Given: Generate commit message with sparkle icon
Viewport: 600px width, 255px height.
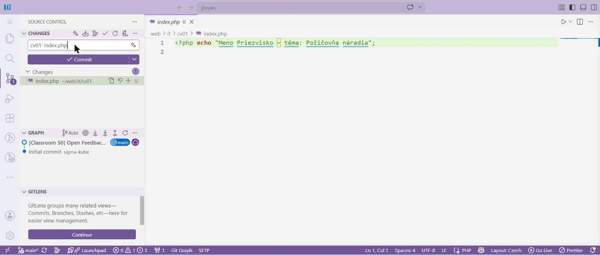Looking at the screenshot, I should tap(133, 45).
